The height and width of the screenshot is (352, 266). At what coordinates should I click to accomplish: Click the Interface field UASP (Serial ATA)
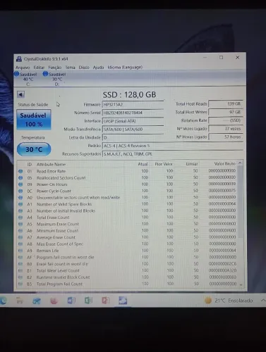[x=133, y=121]
